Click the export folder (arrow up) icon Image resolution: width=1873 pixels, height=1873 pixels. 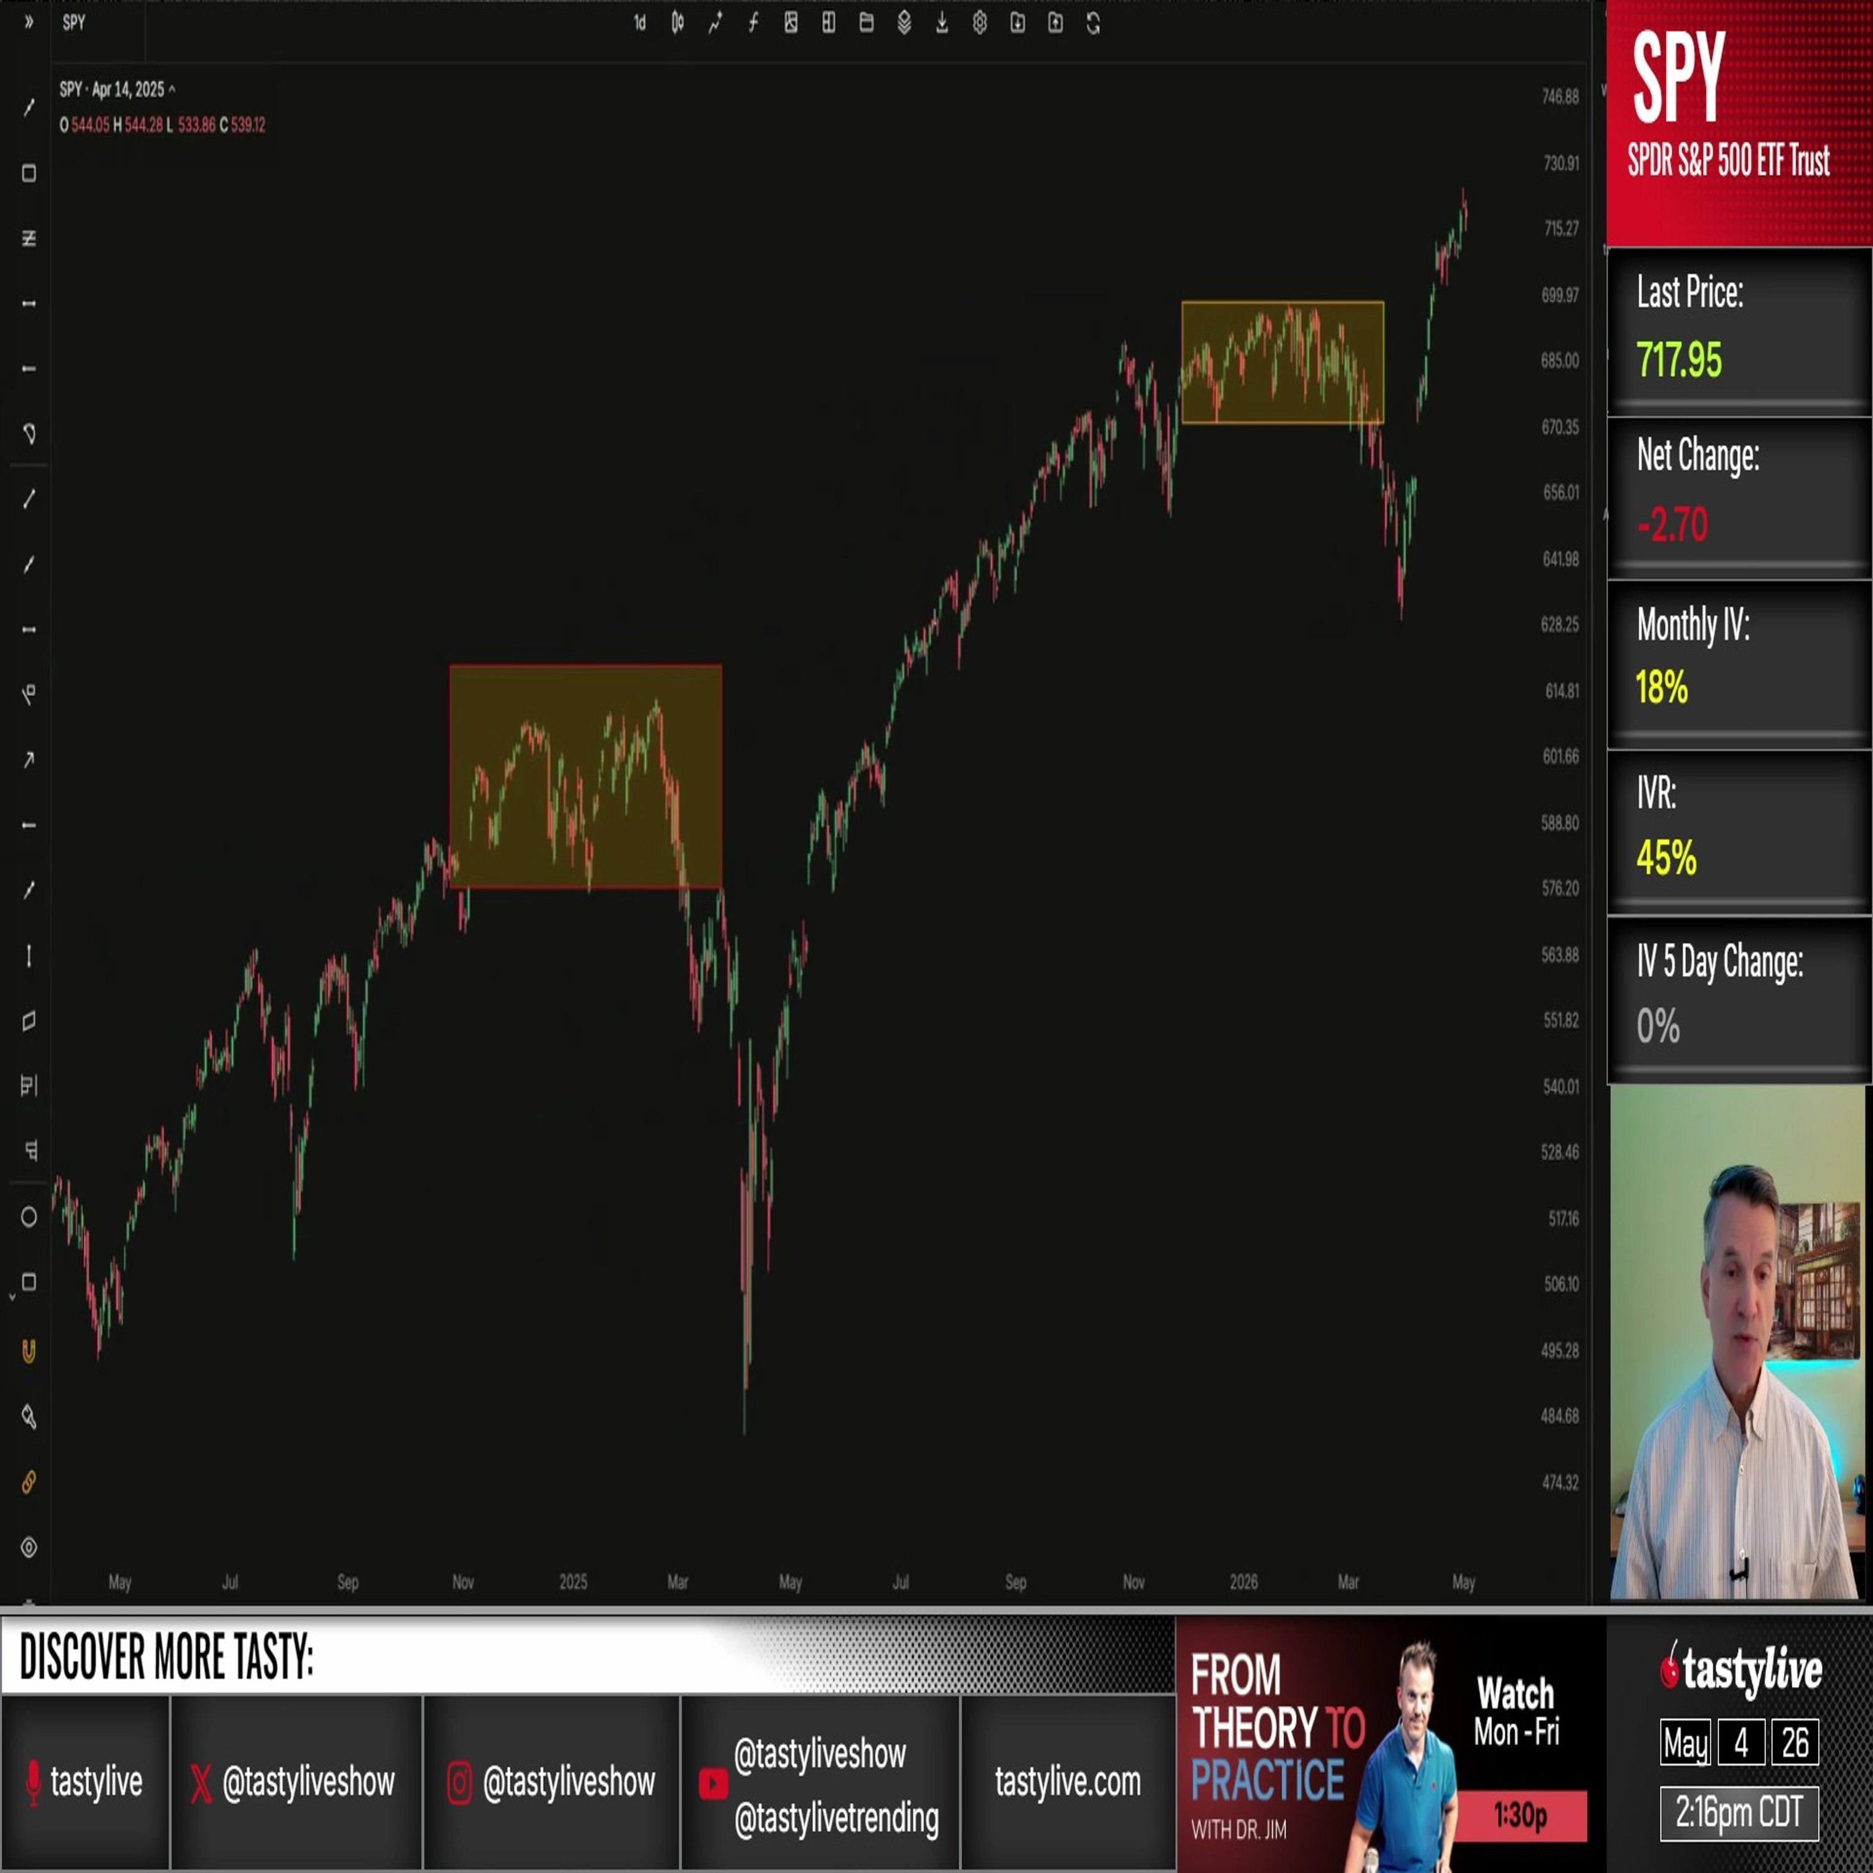(x=1056, y=23)
